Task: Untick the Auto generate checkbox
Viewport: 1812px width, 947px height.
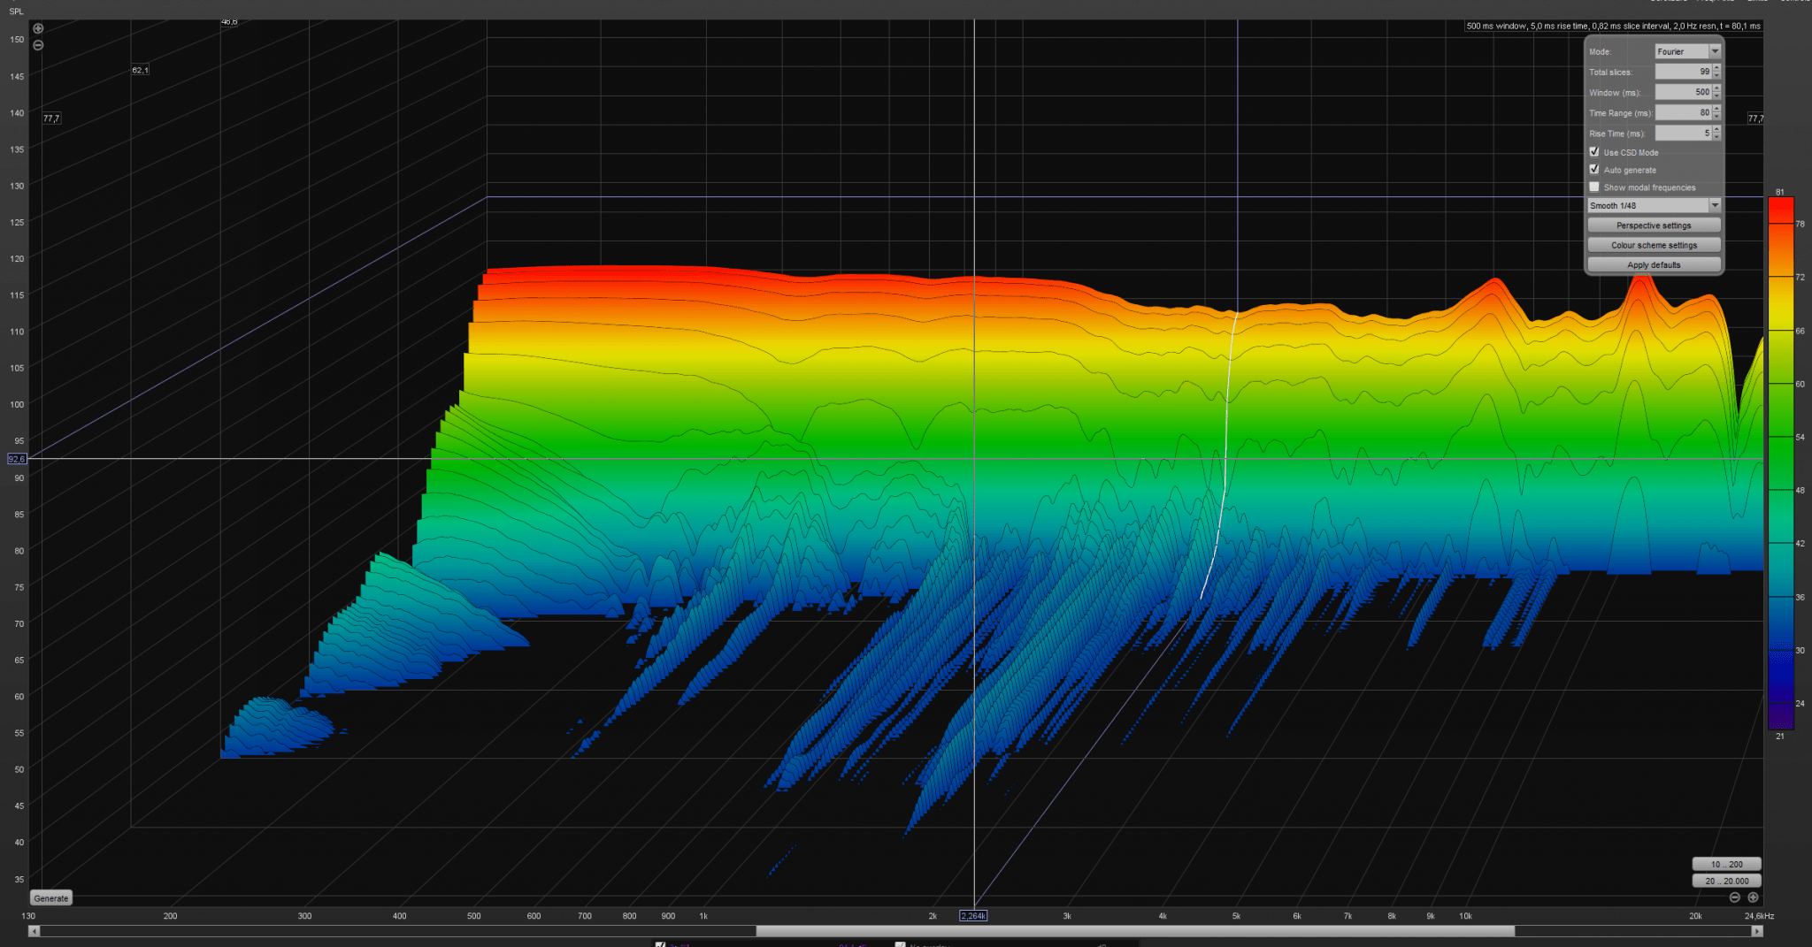Action: [x=1594, y=170]
